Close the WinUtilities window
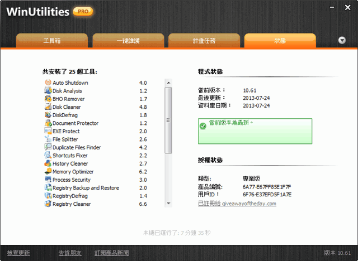Image resolution: width=358 pixels, height=261 pixels. (x=347, y=7)
